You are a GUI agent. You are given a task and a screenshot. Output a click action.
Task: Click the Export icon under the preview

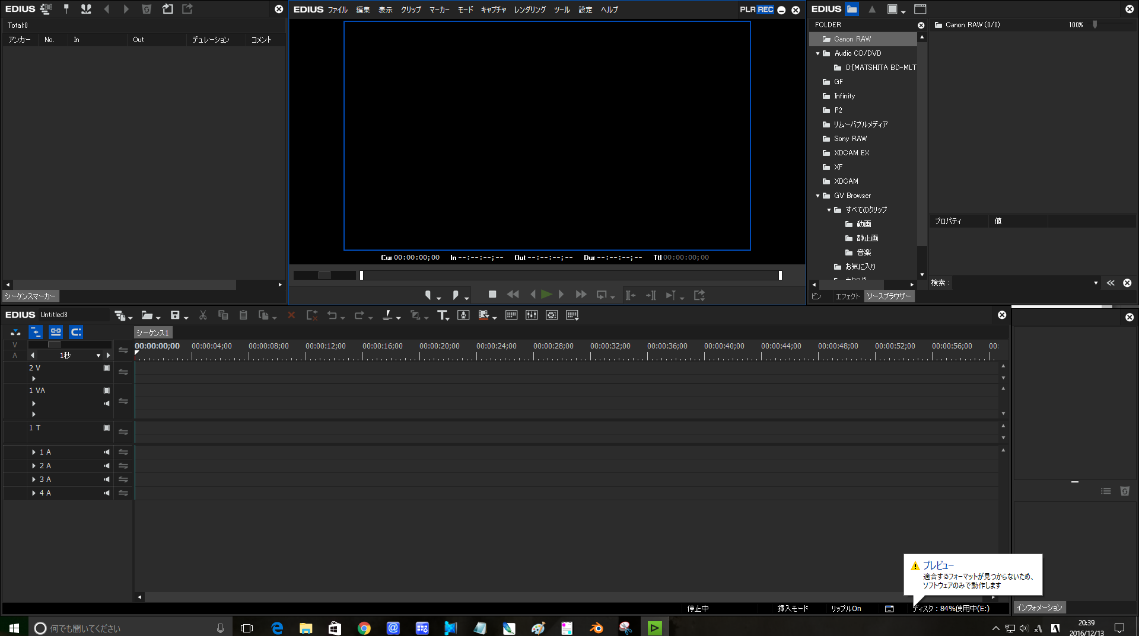point(699,295)
